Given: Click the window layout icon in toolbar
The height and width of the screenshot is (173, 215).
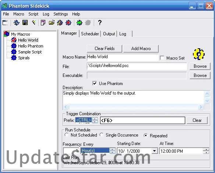Looking at the screenshot, I should (x=5, y=22).
